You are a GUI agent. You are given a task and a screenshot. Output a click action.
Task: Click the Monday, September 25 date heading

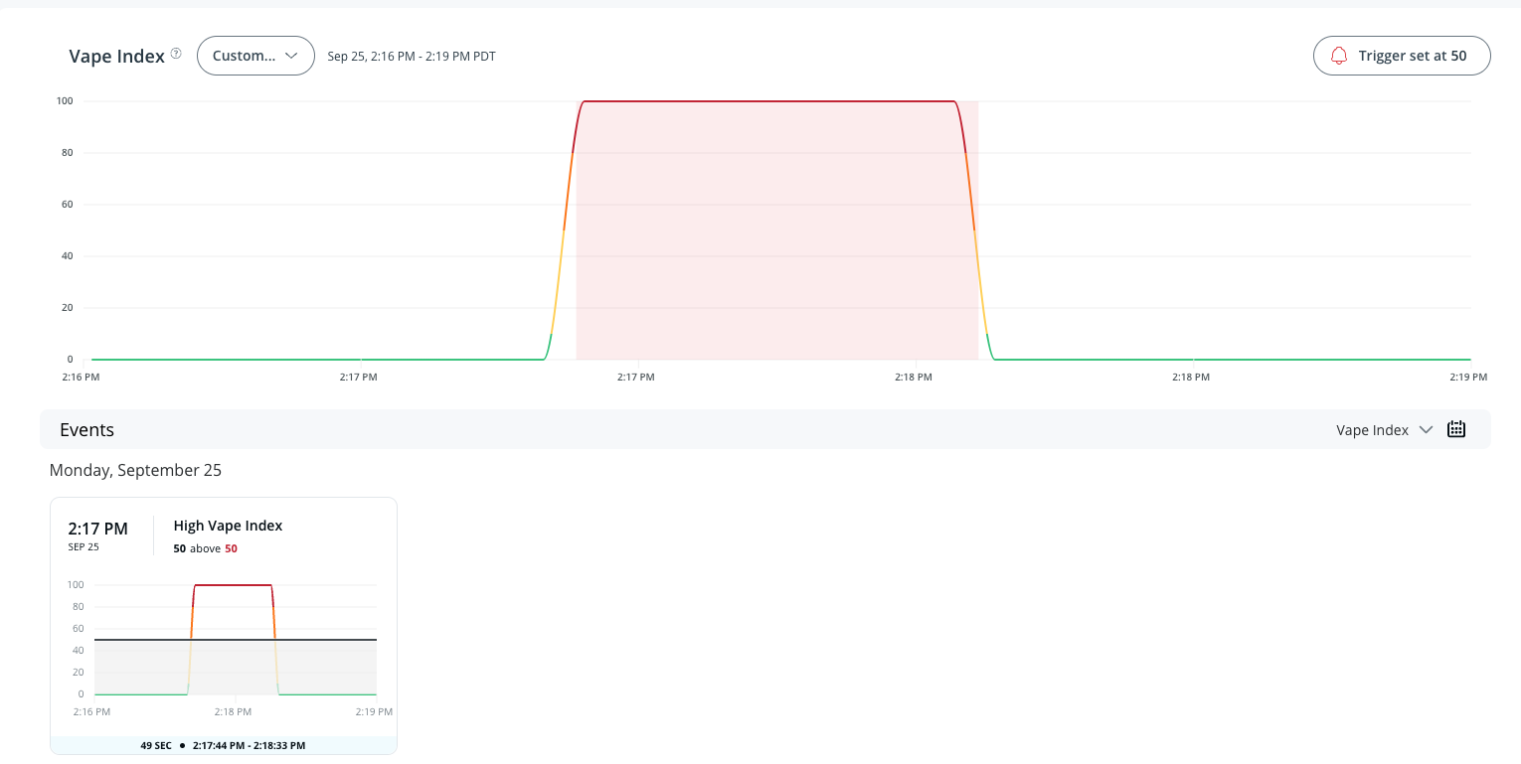tap(135, 470)
